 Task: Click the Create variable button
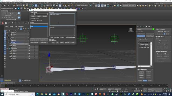[33, 16]
